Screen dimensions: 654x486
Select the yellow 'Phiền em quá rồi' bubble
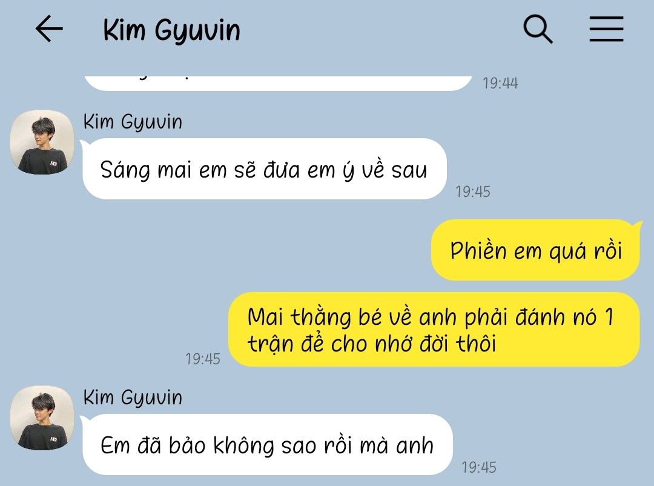coord(536,250)
